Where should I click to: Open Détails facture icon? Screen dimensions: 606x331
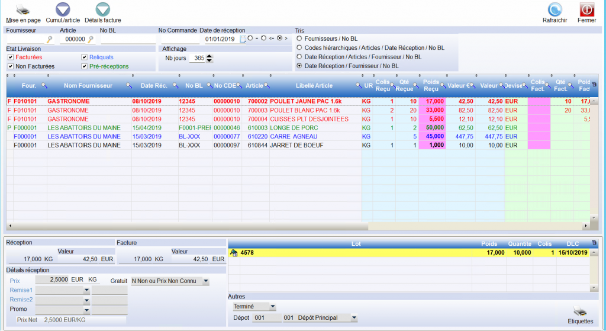click(x=102, y=9)
